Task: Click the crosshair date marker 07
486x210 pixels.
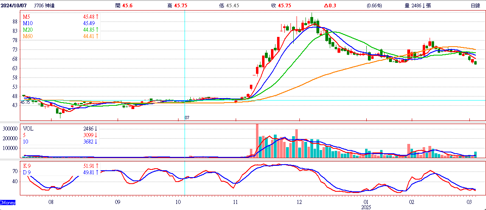Action: pyautogui.click(x=187, y=118)
